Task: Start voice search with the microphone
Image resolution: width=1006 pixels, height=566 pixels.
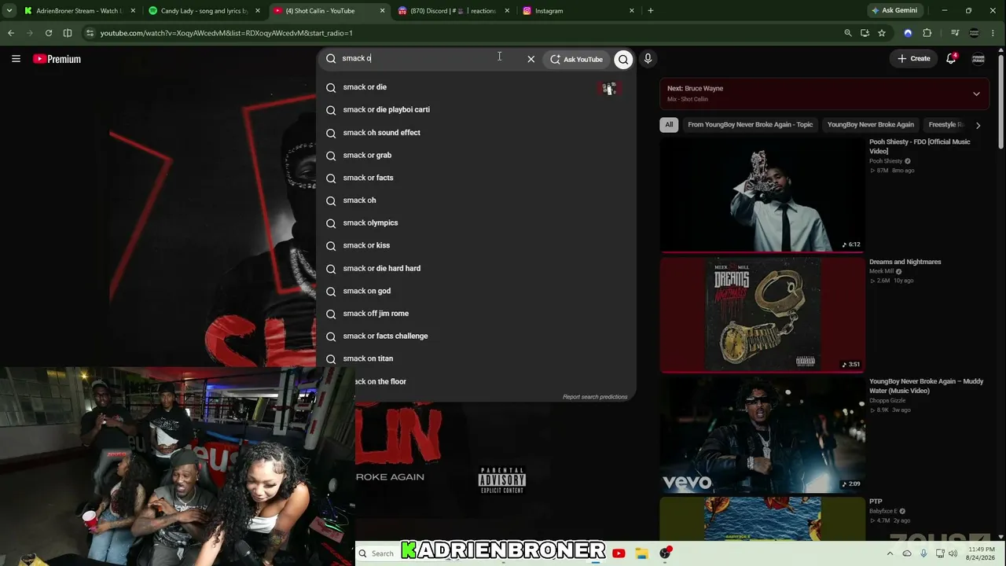Action: [x=648, y=58]
